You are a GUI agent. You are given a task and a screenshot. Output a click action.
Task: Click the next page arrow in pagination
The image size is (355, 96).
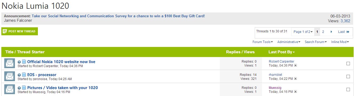(331, 32)
